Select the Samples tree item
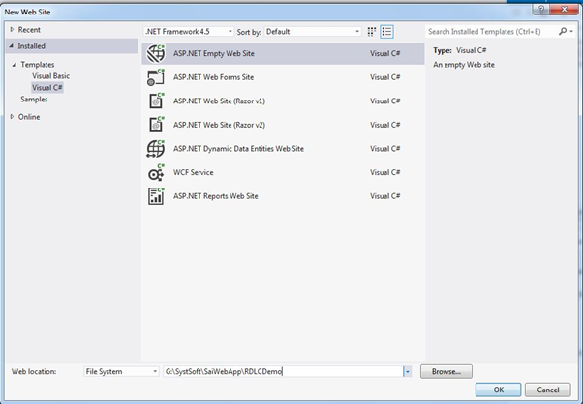583x404 pixels. (x=34, y=99)
